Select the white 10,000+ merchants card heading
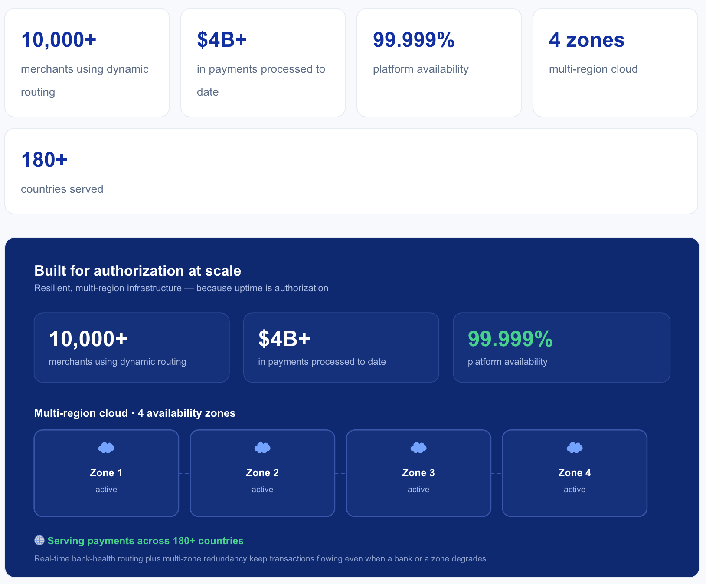Viewport: 706px width, 584px height. coord(59,40)
